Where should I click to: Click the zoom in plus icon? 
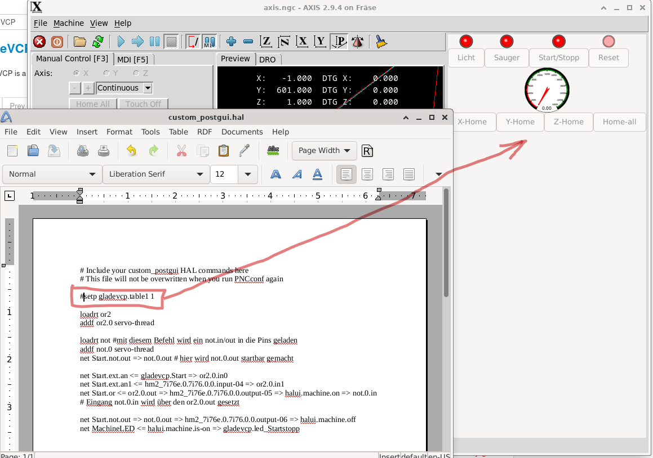pos(231,42)
